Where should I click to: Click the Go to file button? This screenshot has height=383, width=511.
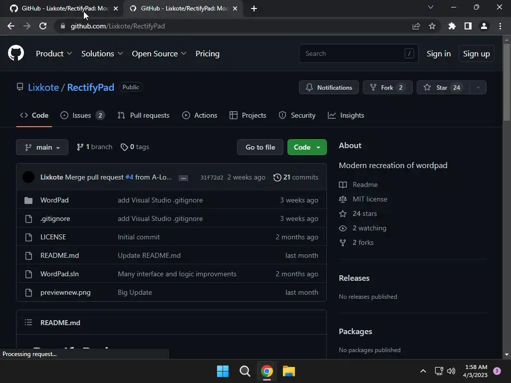click(260, 147)
